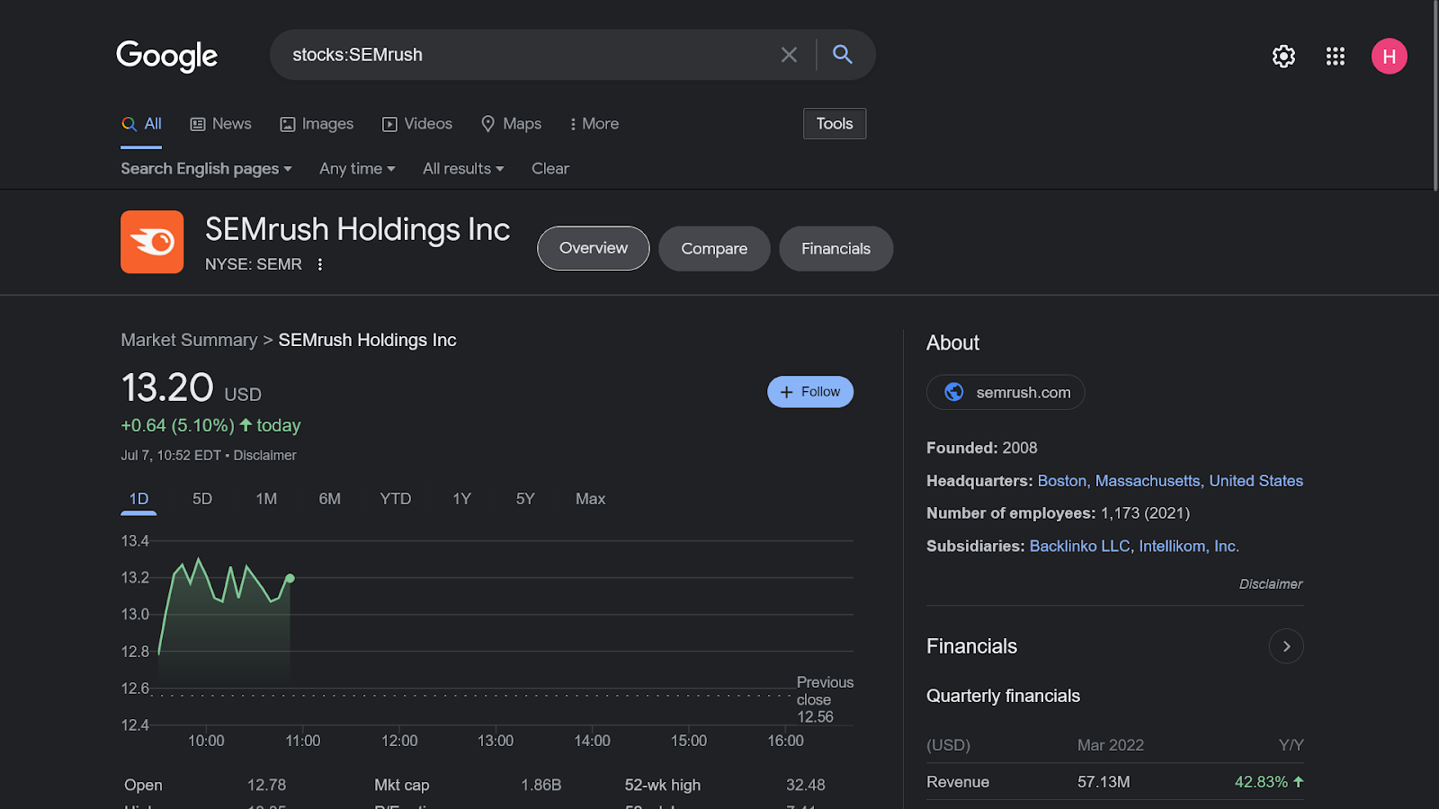Open the Google apps grid
The width and height of the screenshot is (1439, 809).
[x=1336, y=57]
